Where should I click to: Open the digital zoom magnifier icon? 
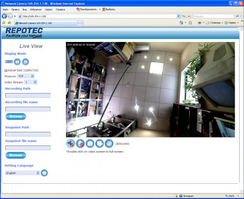109,144
